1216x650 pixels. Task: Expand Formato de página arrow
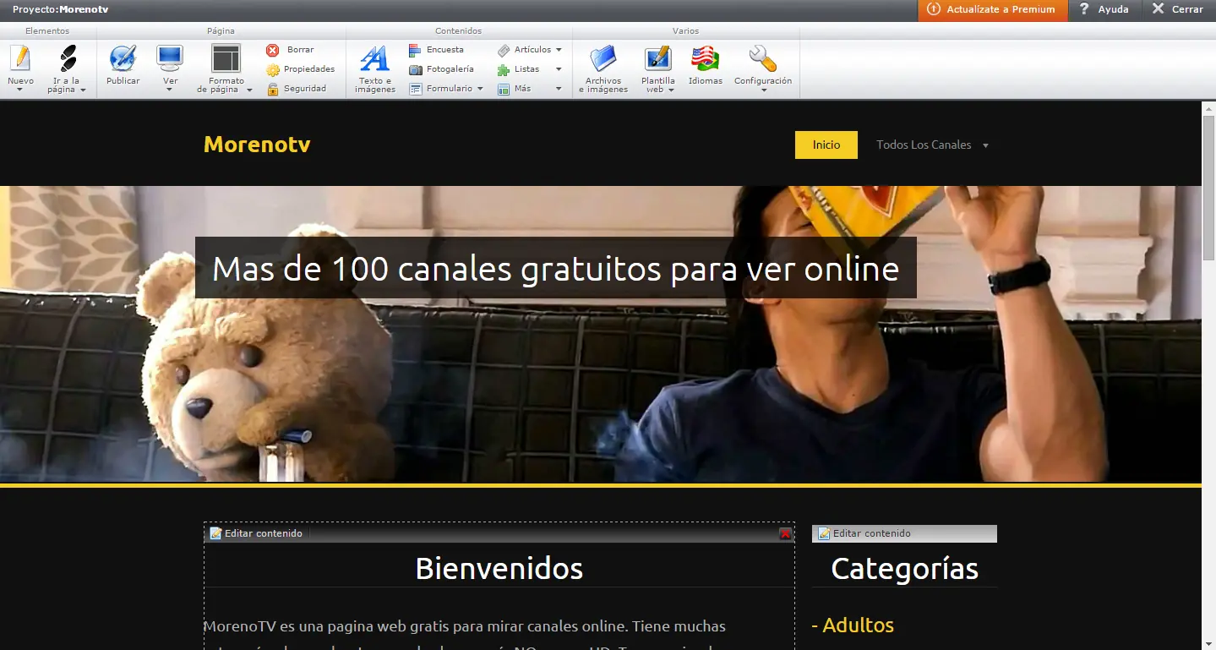pos(249,90)
